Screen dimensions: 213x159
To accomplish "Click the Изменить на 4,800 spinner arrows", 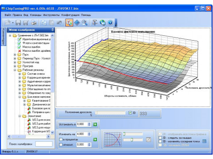I will coord(89,134).
